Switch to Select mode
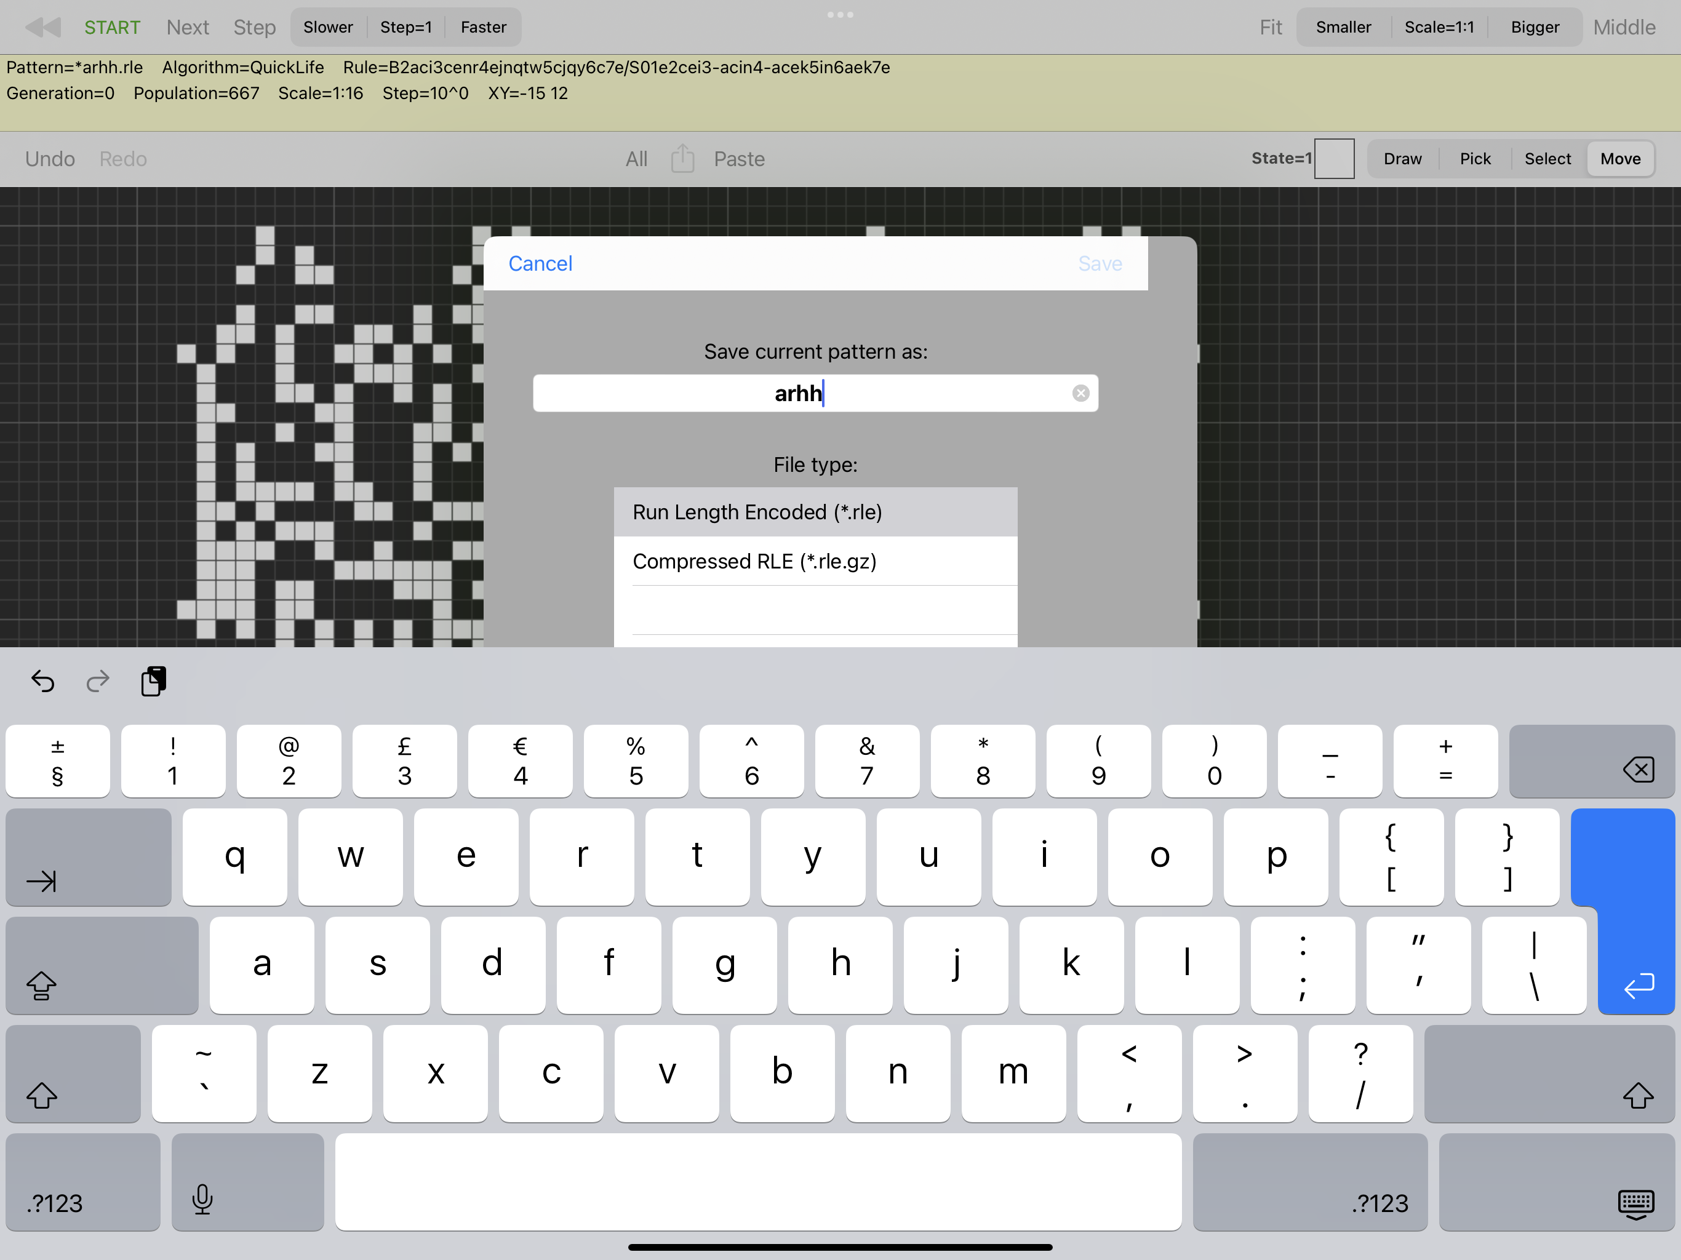The image size is (1681, 1260). [x=1547, y=159]
